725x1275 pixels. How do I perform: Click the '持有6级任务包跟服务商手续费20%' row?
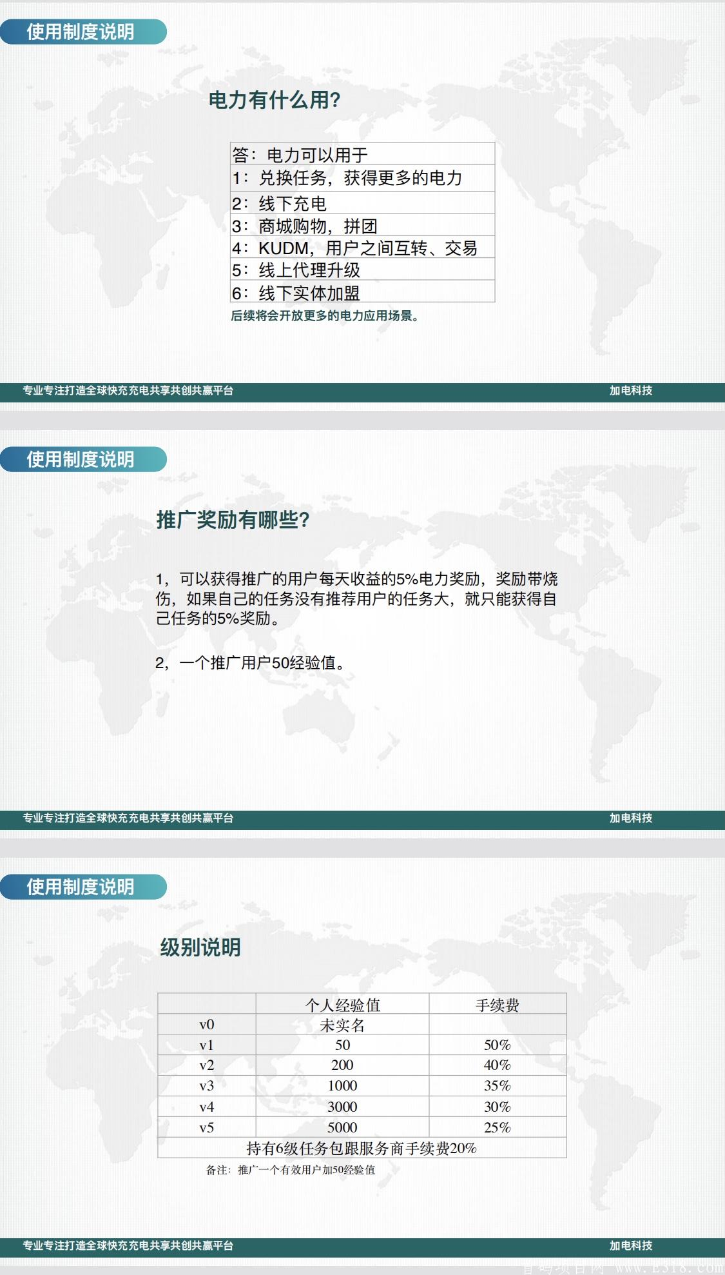point(361,1148)
